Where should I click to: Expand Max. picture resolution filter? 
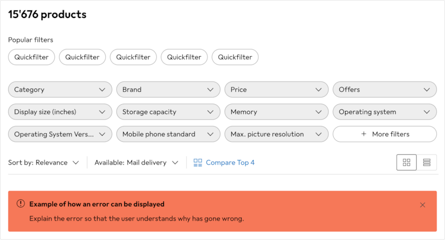(276, 134)
